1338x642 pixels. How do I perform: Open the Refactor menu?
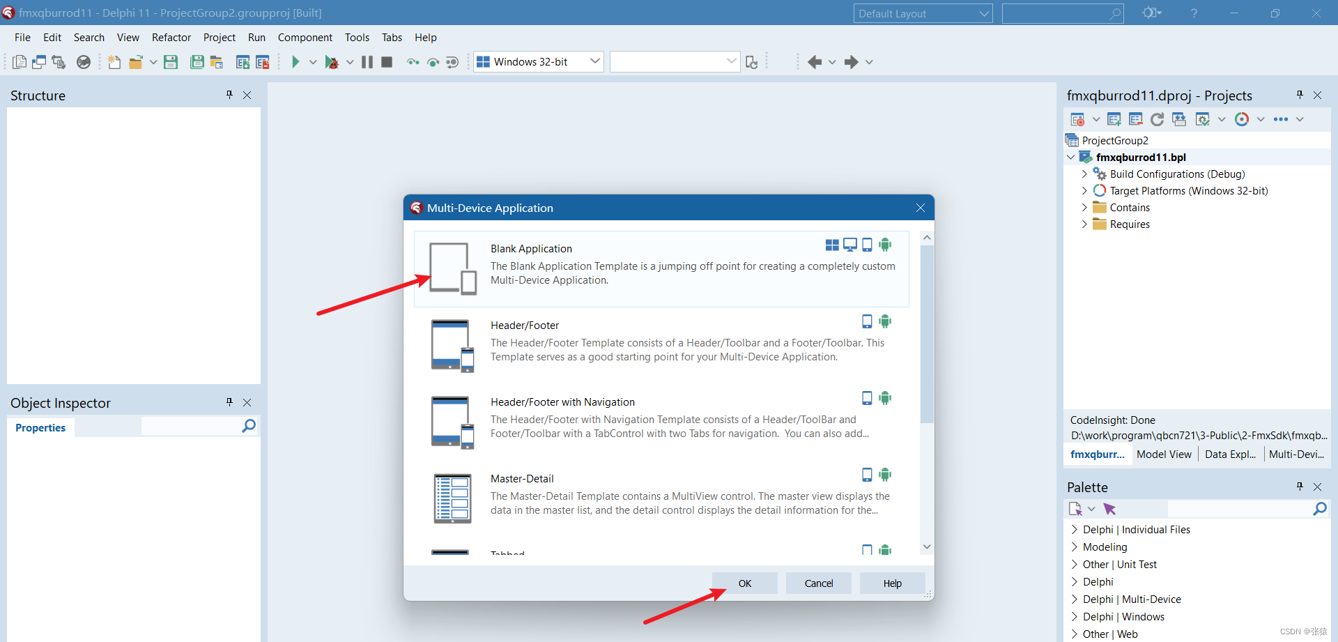171,38
